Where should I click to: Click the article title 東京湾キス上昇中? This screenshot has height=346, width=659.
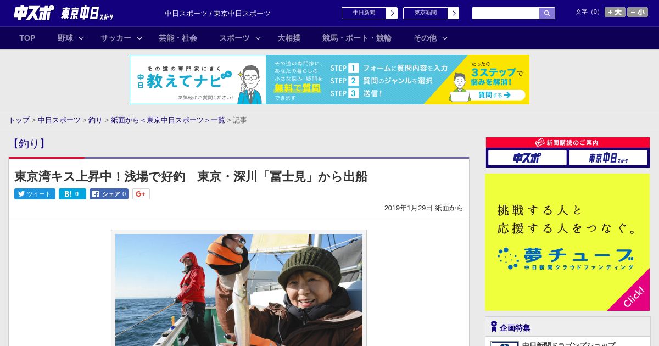(x=191, y=176)
